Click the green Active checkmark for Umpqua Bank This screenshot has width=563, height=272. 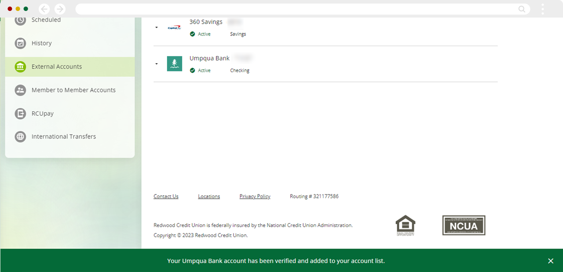pyautogui.click(x=192, y=71)
